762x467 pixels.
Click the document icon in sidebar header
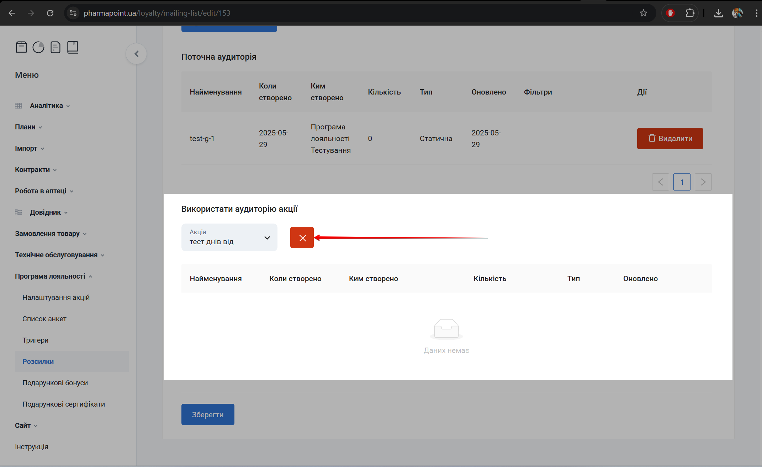click(55, 47)
